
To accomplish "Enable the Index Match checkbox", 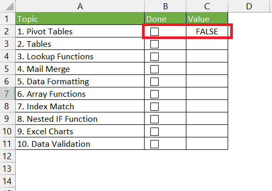I will pos(155,107).
